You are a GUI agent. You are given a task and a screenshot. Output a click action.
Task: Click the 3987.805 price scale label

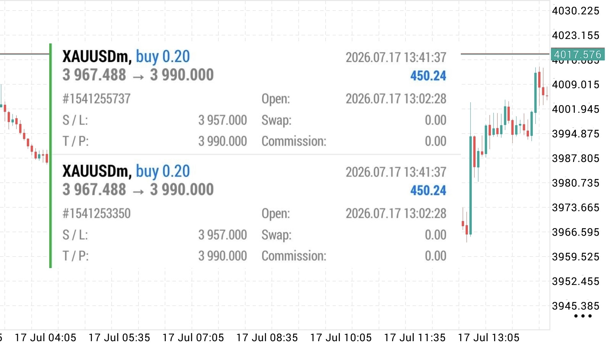576,158
